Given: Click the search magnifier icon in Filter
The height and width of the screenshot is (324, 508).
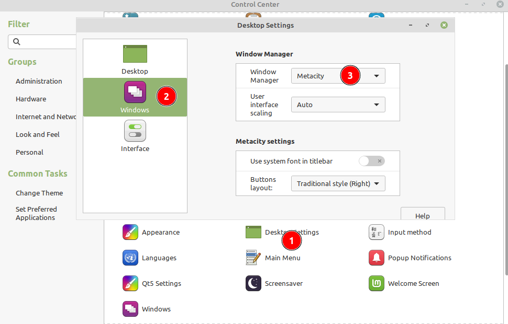Looking at the screenshot, I should point(17,42).
